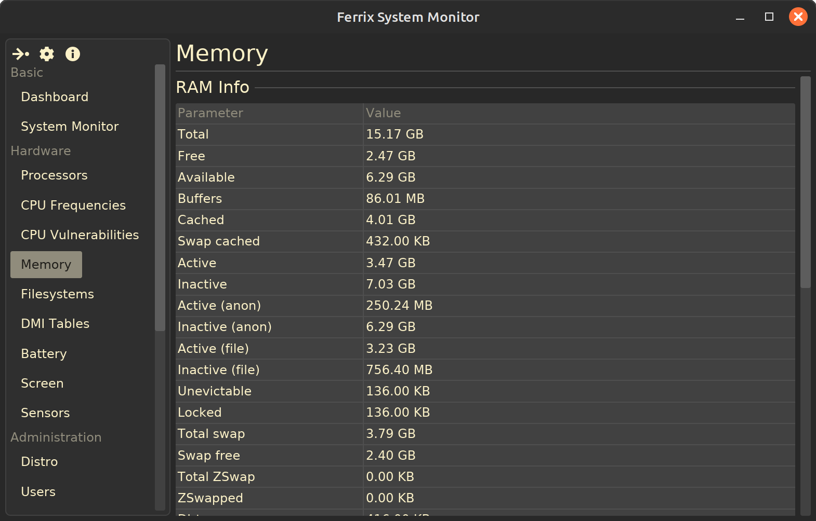The height and width of the screenshot is (521, 816).
Task: Select Sensors in the sidebar
Action: tap(45, 413)
